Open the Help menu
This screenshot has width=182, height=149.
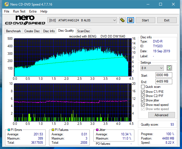click(x=44, y=11)
